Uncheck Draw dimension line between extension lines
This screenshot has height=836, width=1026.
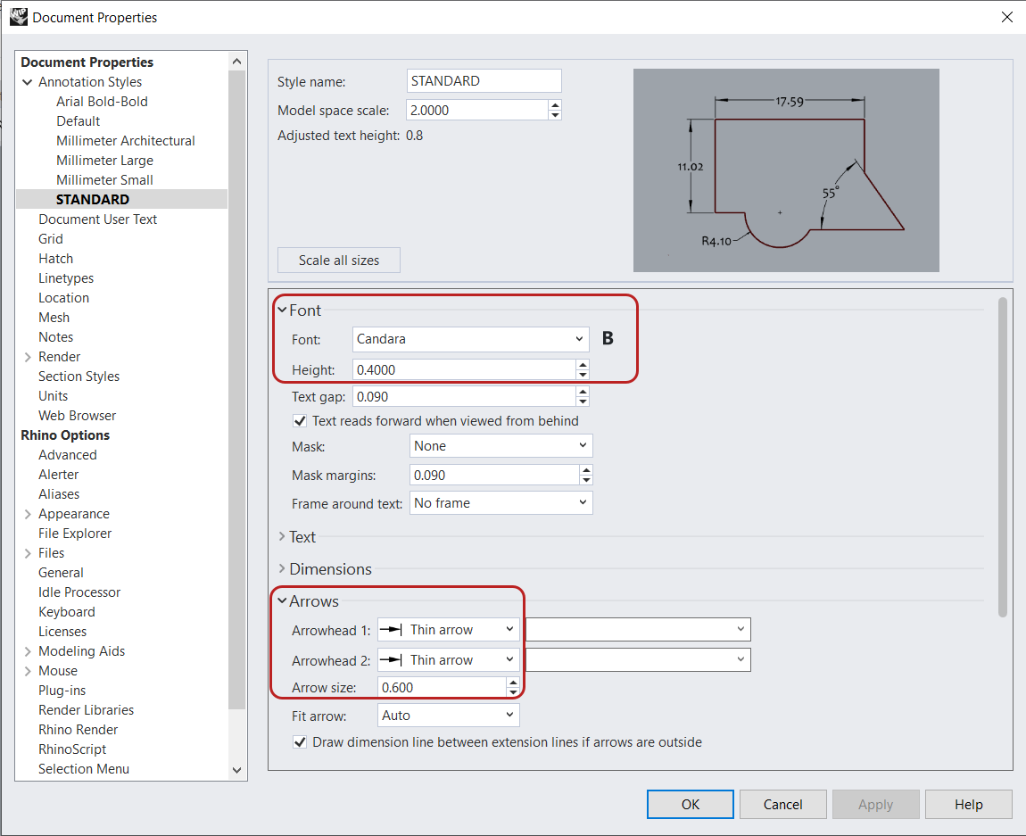300,742
